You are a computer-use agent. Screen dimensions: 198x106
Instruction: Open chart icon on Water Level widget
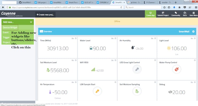pos(112,38)
